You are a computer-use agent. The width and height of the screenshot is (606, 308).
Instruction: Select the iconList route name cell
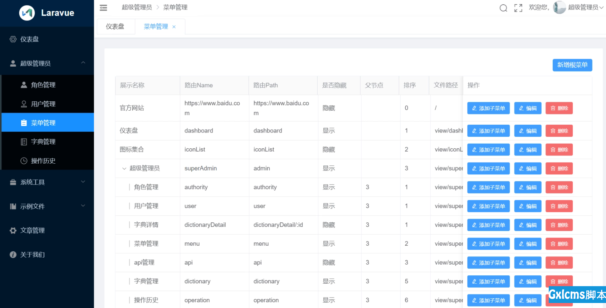tap(214, 150)
